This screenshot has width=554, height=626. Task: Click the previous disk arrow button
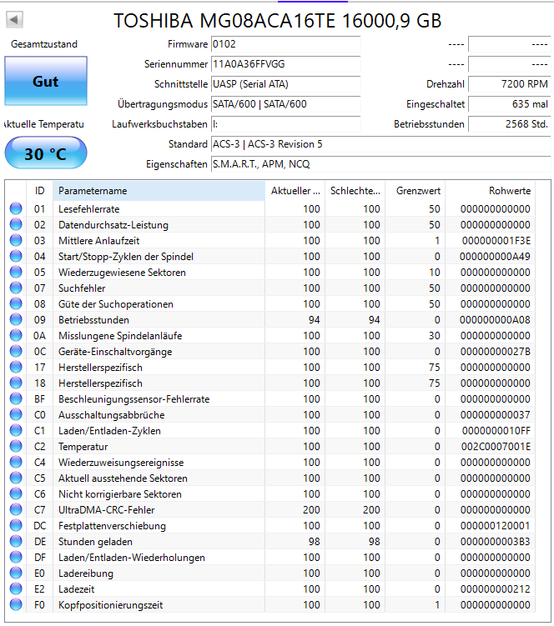(x=14, y=19)
